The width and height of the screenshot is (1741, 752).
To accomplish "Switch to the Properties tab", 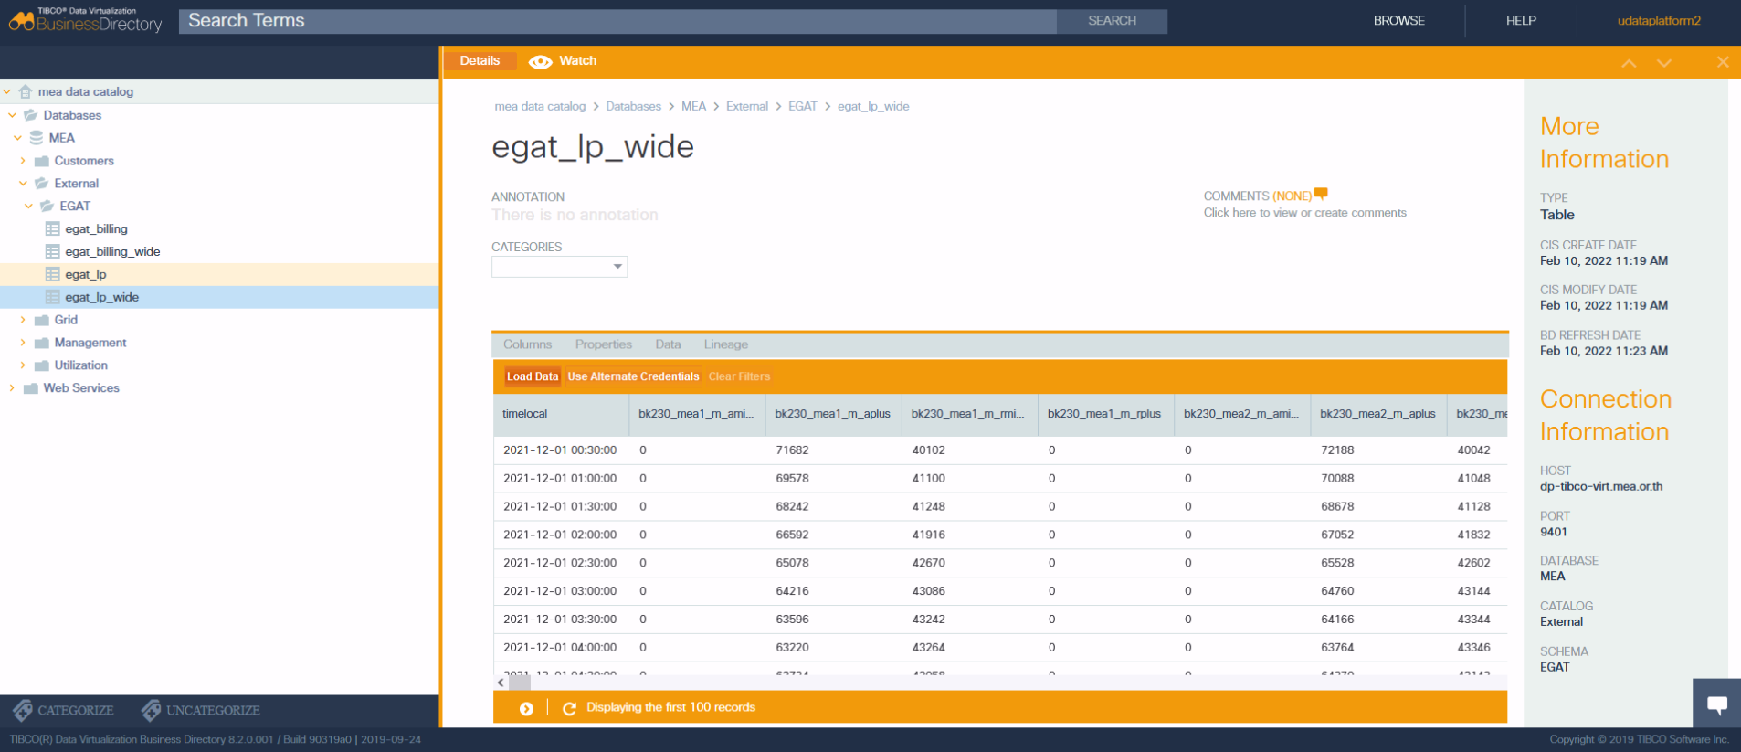I will pos(604,344).
